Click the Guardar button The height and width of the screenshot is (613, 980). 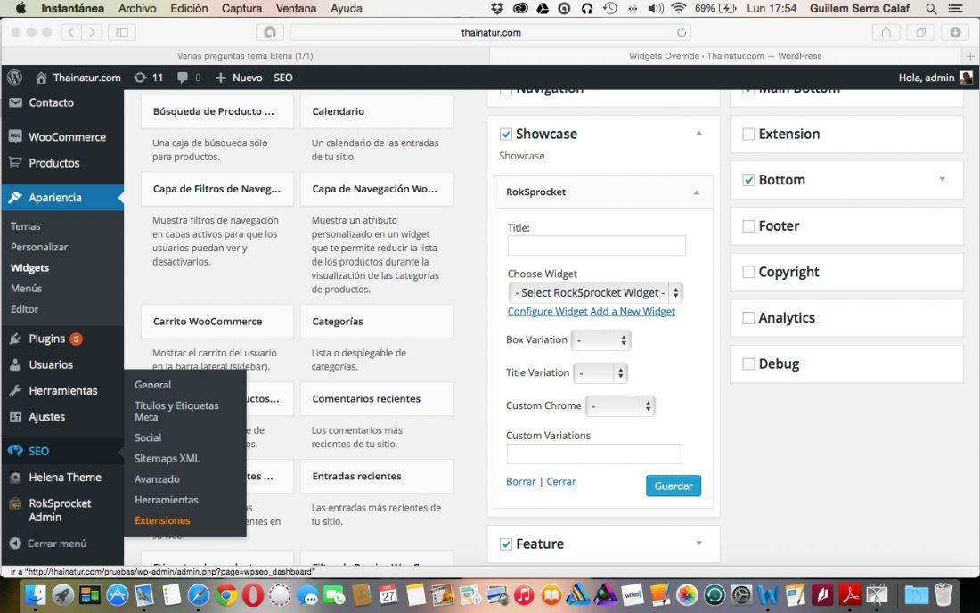[x=674, y=486]
